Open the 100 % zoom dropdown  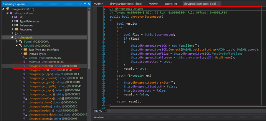tap(105, 111)
